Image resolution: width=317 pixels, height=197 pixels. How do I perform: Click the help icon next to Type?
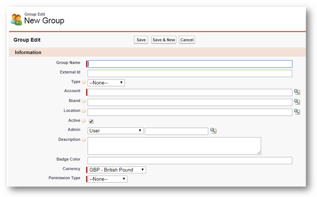coord(84,82)
